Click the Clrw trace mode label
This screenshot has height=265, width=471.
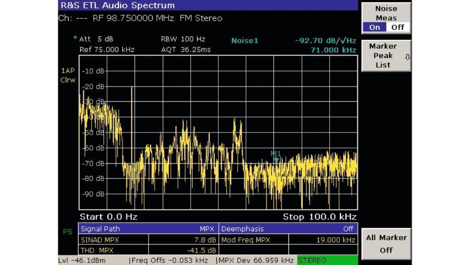[68, 80]
